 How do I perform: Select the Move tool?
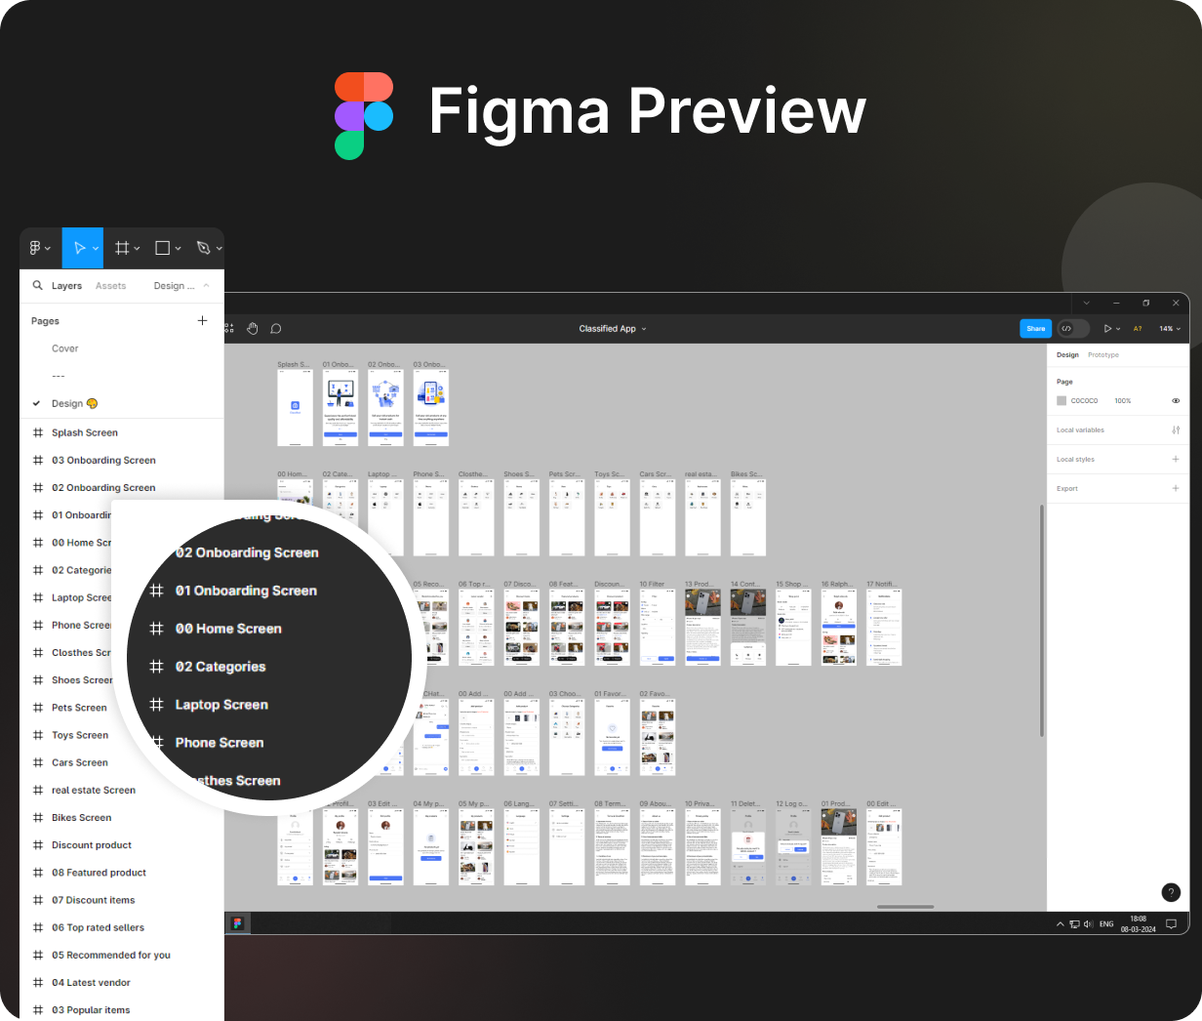point(80,249)
